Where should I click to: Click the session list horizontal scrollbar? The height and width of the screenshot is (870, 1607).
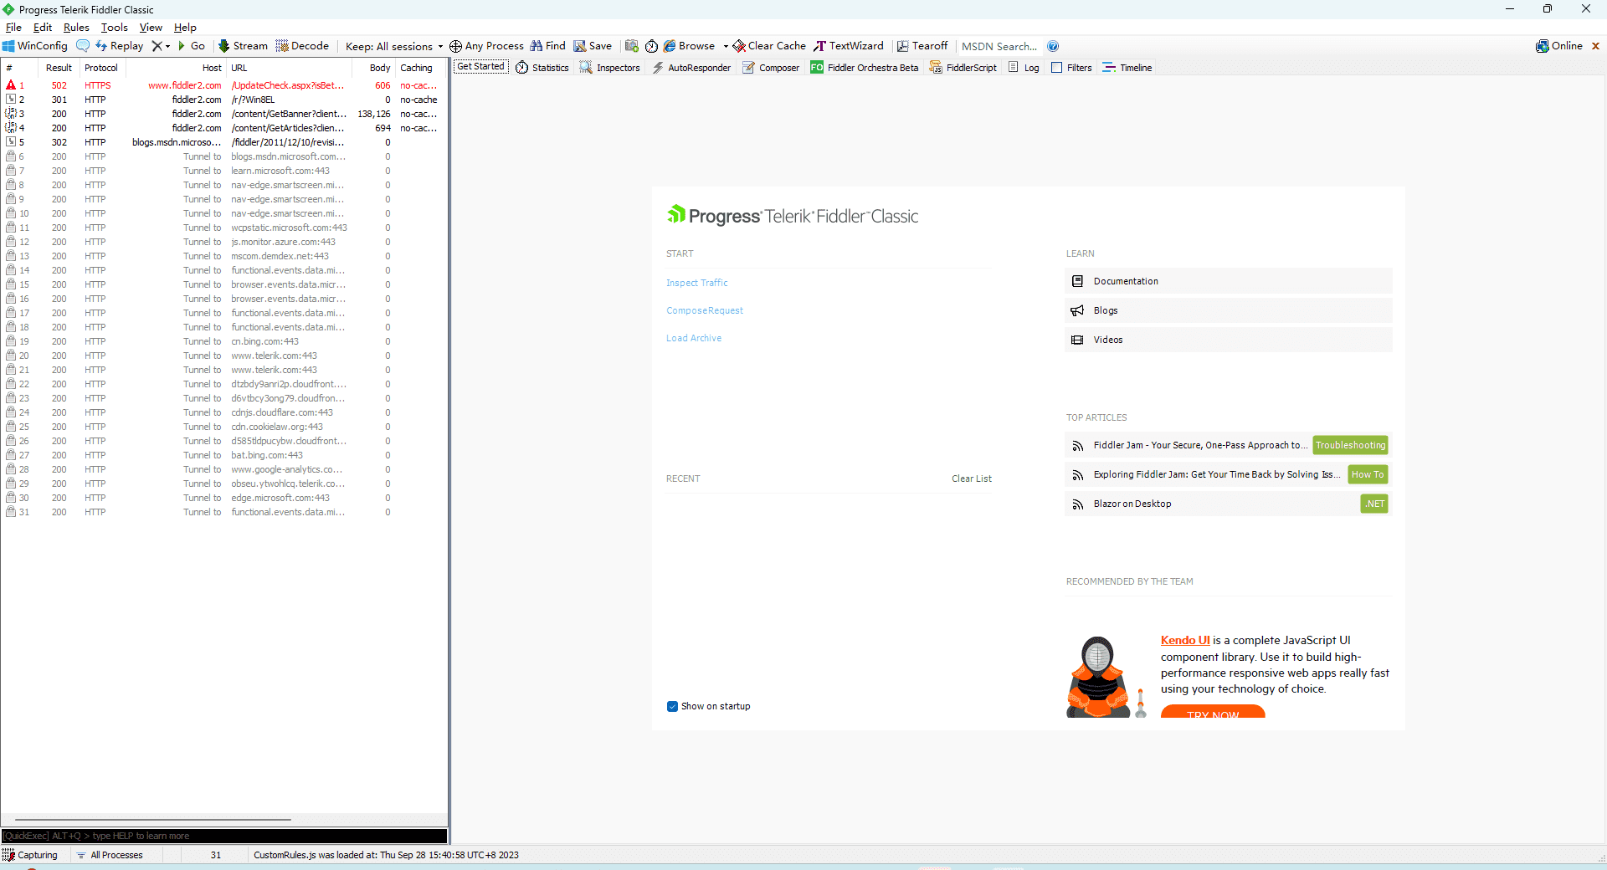pos(153,820)
